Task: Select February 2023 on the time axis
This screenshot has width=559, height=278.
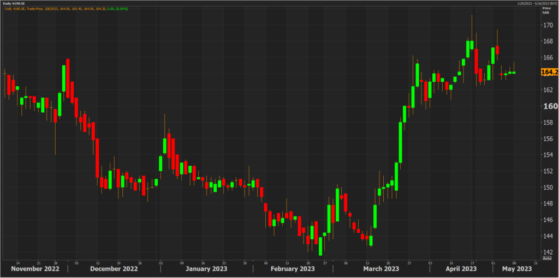Action: pyautogui.click(x=293, y=269)
